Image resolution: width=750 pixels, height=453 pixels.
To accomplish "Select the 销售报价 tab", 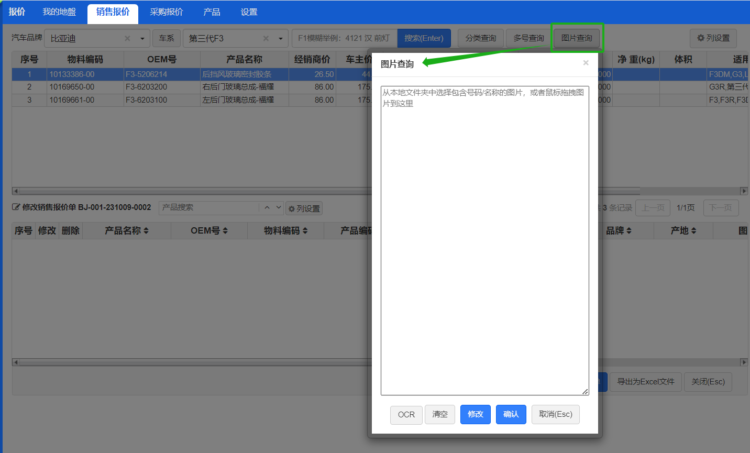I will pos(113,13).
